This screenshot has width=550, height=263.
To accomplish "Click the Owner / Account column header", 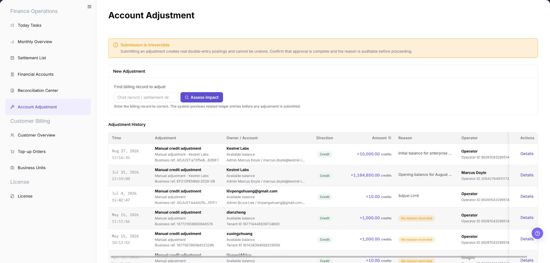I will [x=242, y=138].
